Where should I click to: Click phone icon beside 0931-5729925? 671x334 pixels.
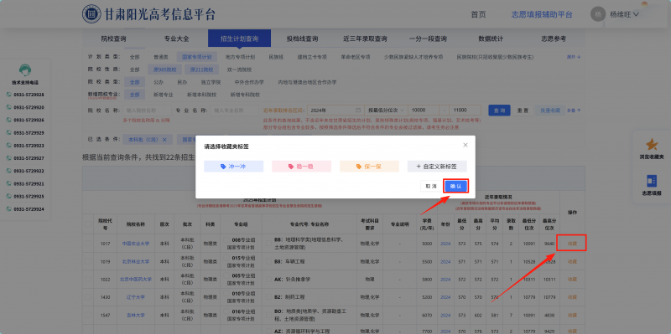(x=8, y=197)
